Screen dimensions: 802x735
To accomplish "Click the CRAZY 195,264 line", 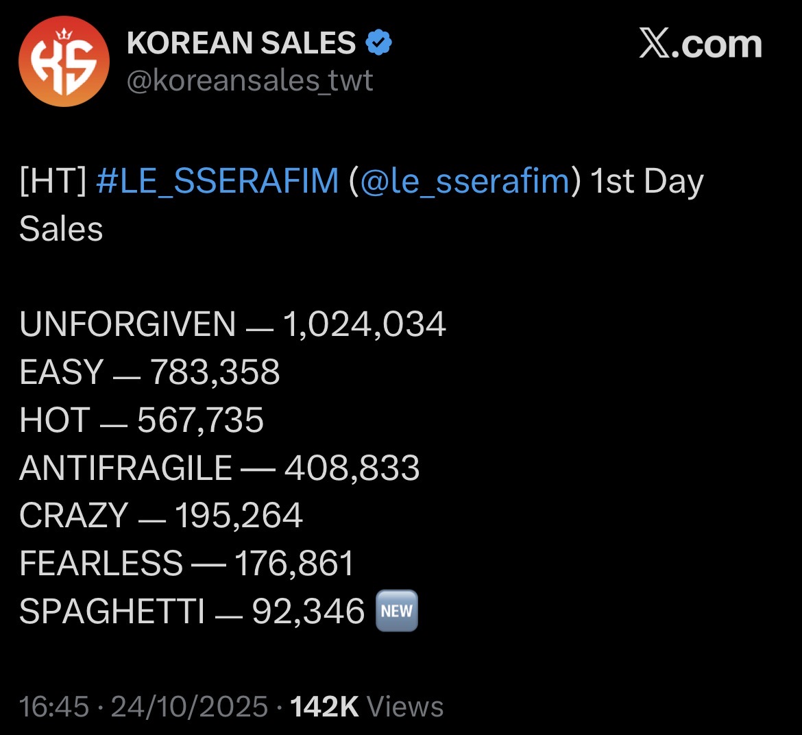I will point(160,516).
